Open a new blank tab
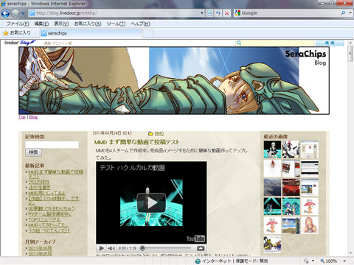The height and width of the screenshot is (265, 354). [147, 34]
